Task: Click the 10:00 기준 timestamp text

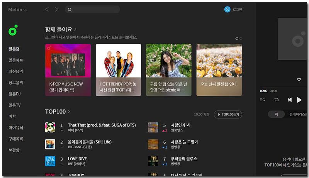Action: click(x=201, y=114)
